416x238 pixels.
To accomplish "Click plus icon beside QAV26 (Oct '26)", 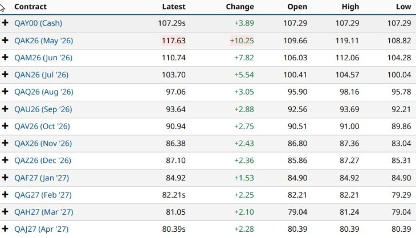I will pyautogui.click(x=5, y=126).
